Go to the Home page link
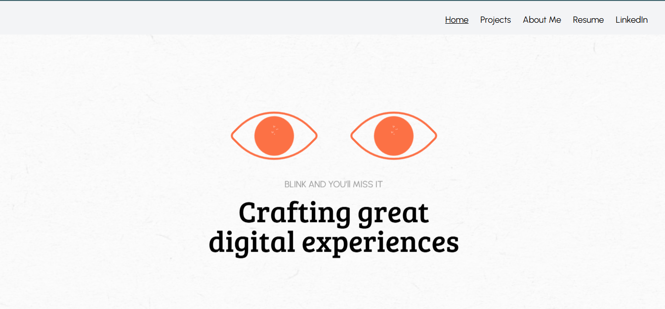Screen dimensions: 665x309 click(x=457, y=20)
